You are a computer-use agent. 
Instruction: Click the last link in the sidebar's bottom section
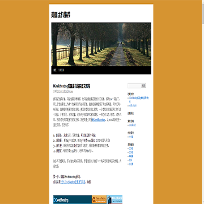click(131, 164)
